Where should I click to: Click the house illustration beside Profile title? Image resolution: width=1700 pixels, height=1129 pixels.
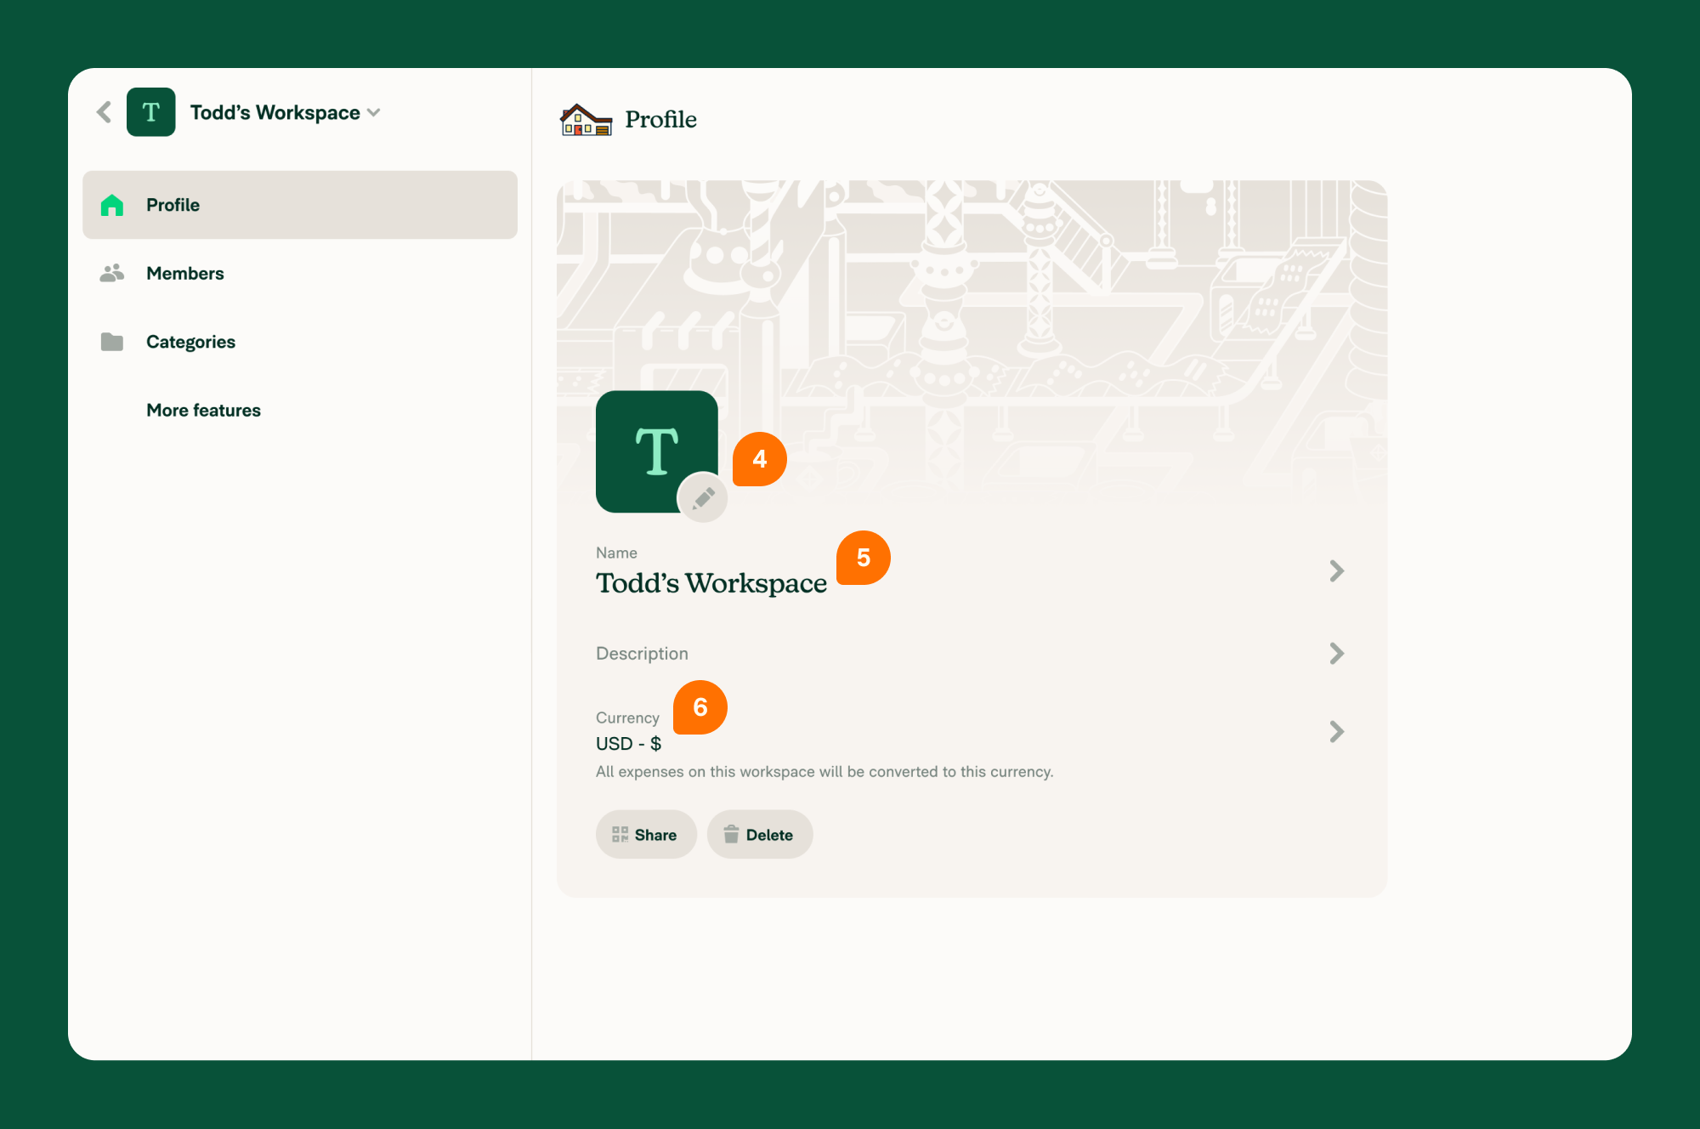pos(586,120)
